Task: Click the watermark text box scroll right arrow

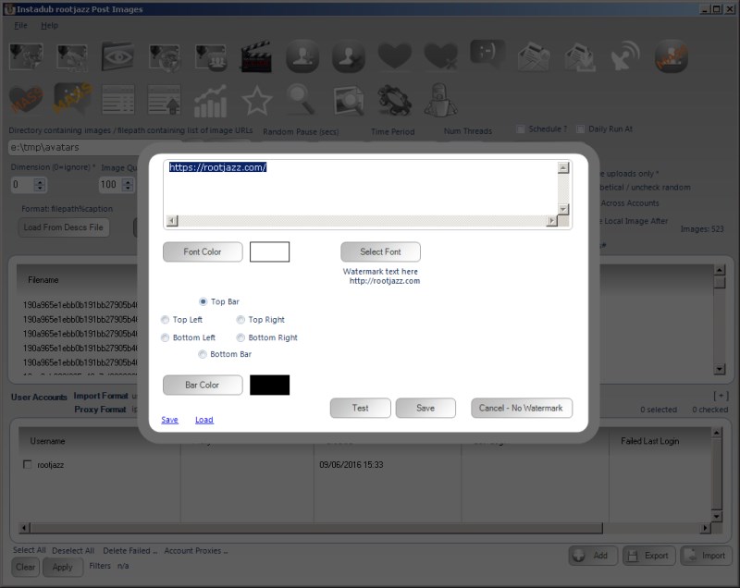Action: tap(551, 220)
